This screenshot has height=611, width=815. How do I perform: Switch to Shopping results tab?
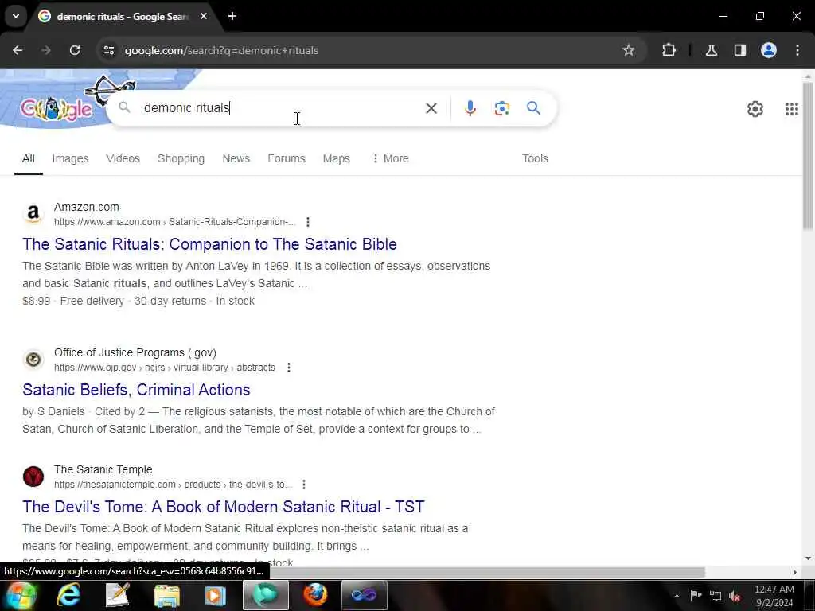point(181,158)
